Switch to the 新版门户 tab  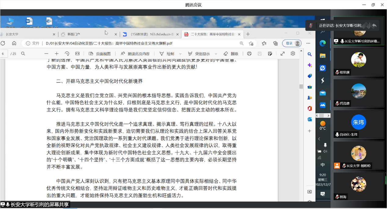(85, 34)
